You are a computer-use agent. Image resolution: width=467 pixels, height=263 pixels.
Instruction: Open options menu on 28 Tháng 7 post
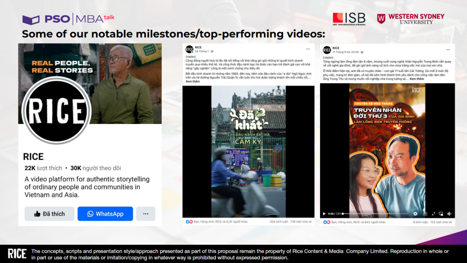[x=308, y=49]
